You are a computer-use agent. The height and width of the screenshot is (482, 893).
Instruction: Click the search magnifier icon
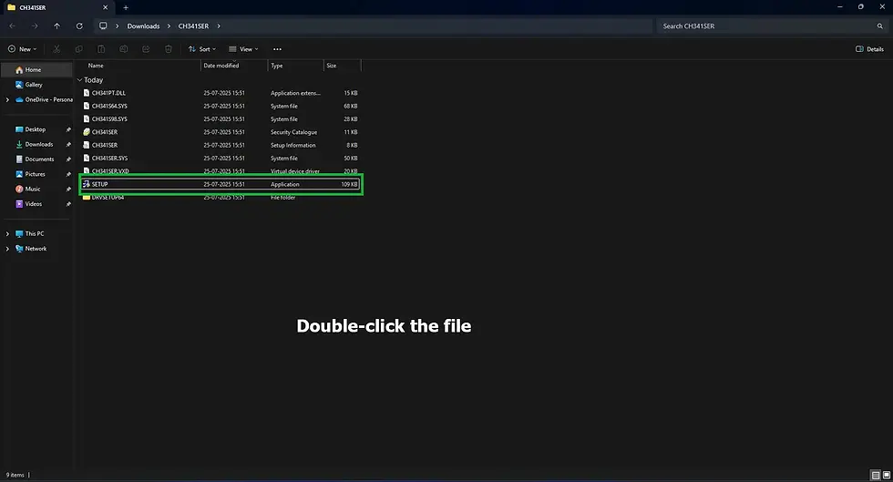point(880,26)
